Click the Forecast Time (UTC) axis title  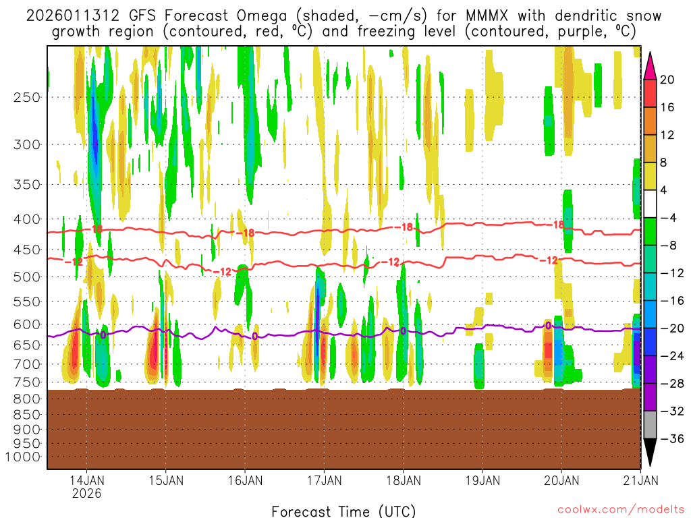(343, 511)
